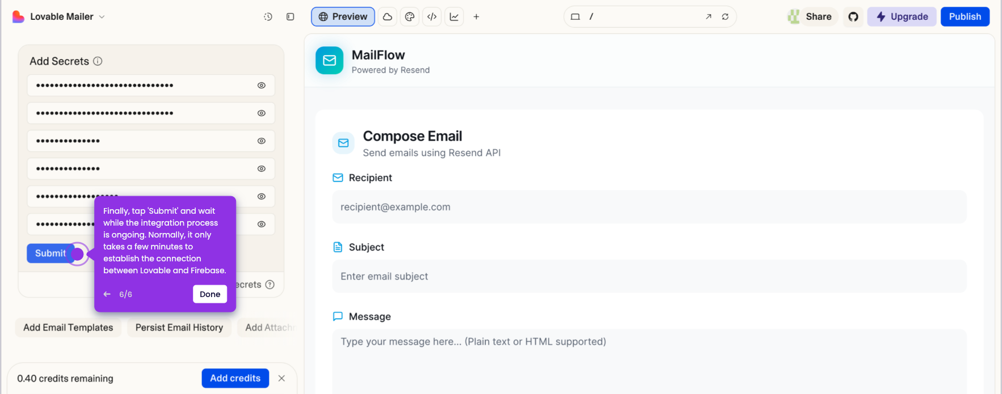Viewport: 1002px width, 394px height.
Task: Reveal the sixth secret field value
Action: click(262, 224)
